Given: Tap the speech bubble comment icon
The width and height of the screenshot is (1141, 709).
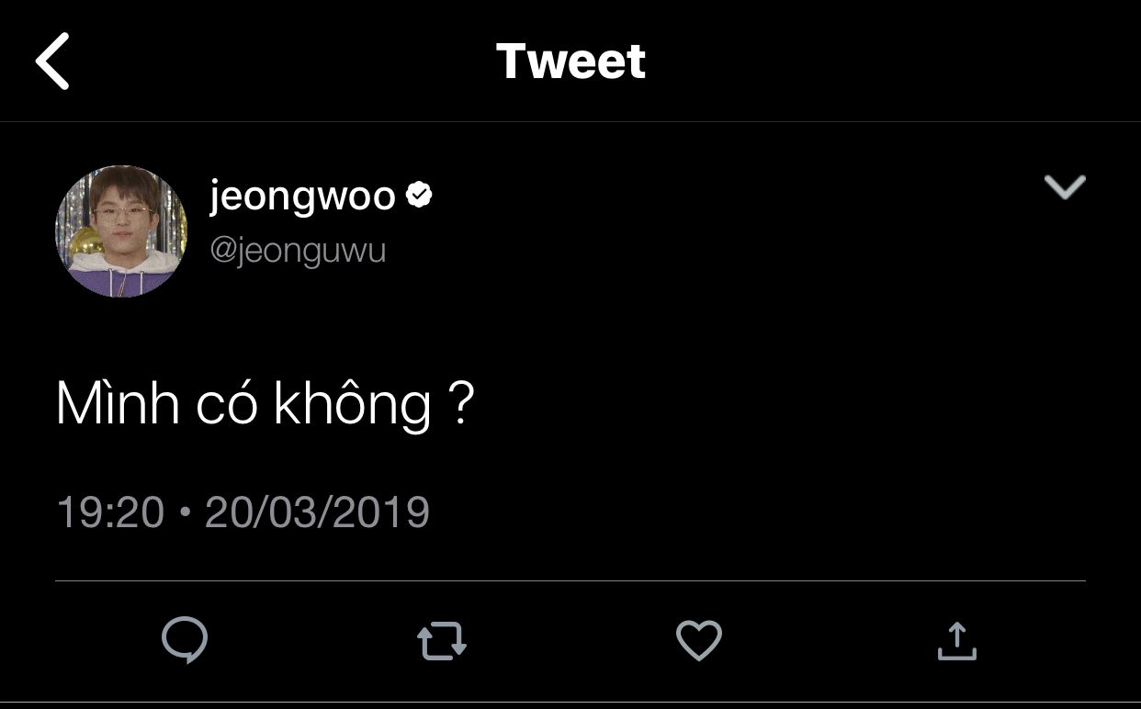Looking at the screenshot, I should coord(185,640).
